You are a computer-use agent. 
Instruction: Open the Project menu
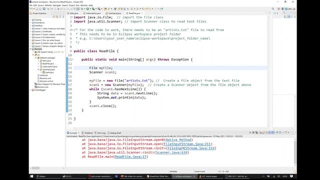pos(72,5)
